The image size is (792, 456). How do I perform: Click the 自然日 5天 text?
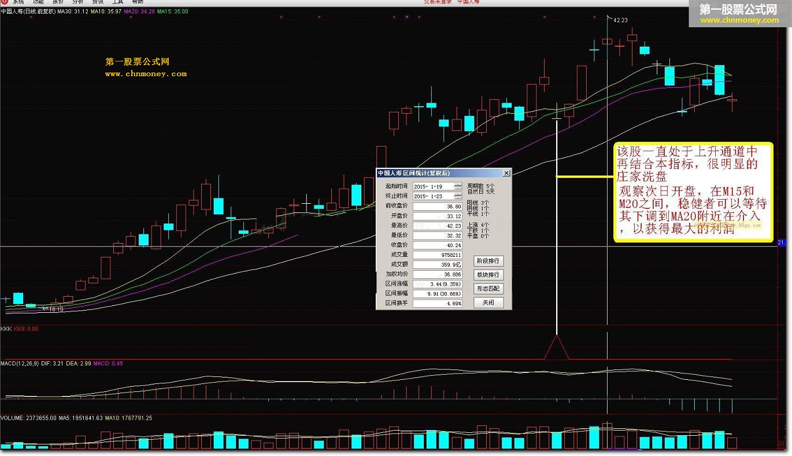[x=481, y=192]
